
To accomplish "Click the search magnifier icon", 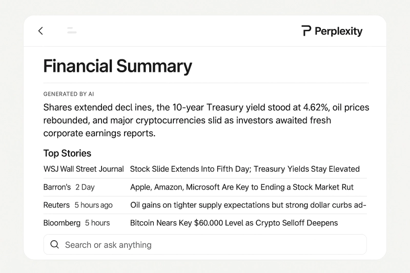I will (x=54, y=245).
